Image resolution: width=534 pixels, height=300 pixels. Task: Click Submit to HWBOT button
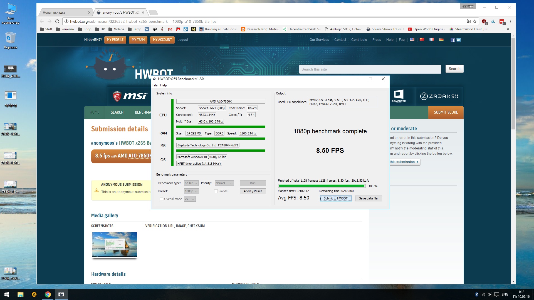336,198
